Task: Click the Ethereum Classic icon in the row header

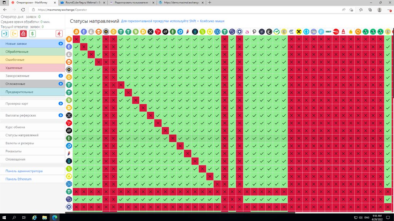Action: [x=69, y=138]
